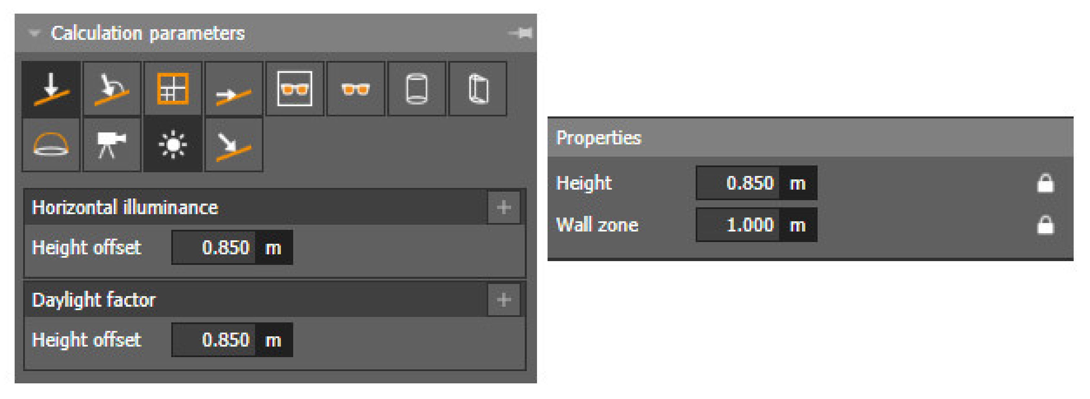This screenshot has width=1090, height=399.
Task: Toggle the daylight factor sun icon
Action: tap(173, 145)
